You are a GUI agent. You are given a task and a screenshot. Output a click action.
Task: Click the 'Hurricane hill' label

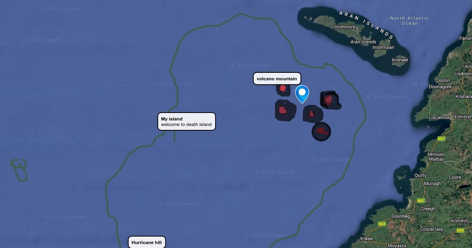click(x=147, y=242)
